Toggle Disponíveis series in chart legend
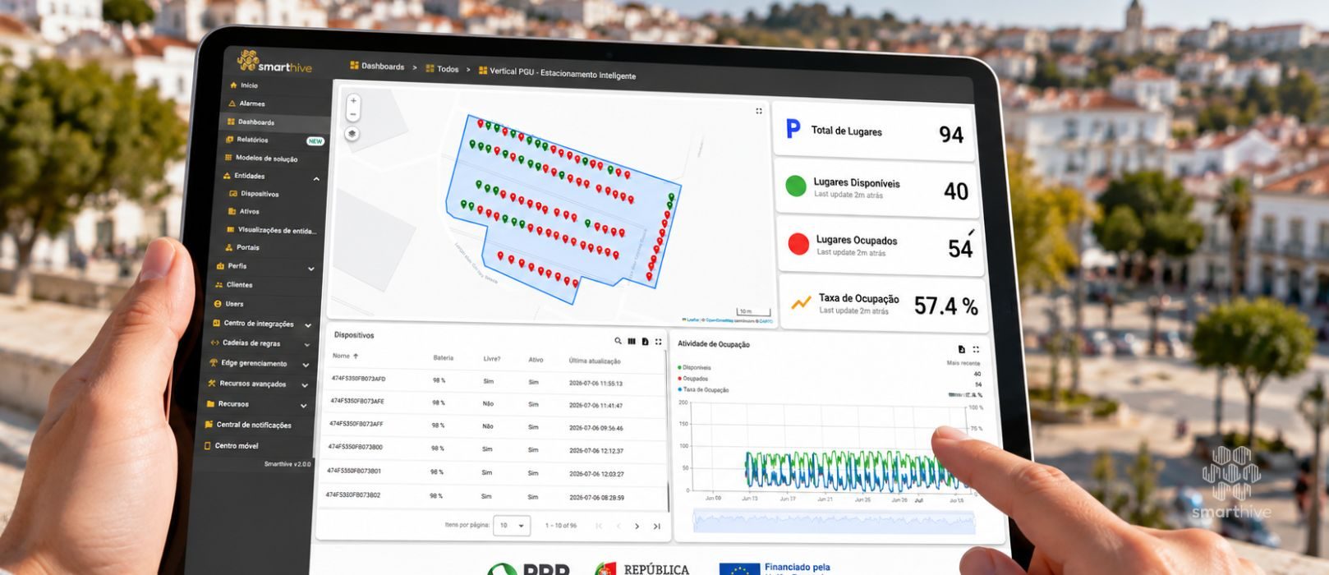This screenshot has height=575, width=1329. tap(695, 368)
